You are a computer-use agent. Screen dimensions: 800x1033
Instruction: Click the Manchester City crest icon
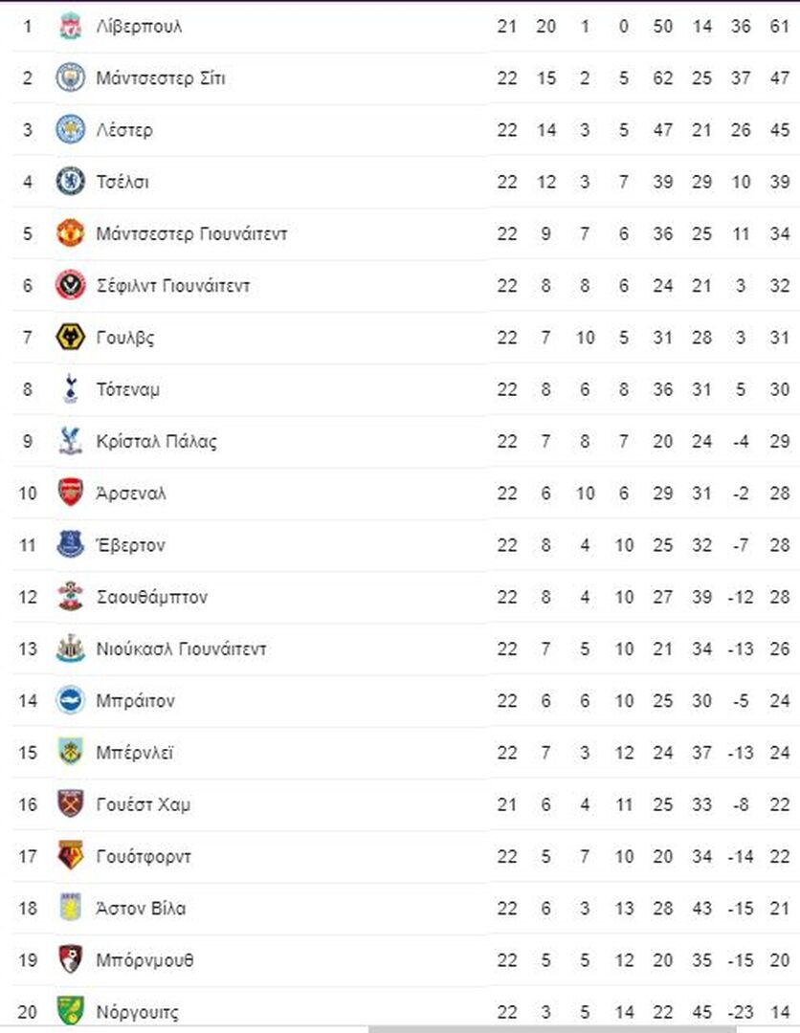coord(71,77)
